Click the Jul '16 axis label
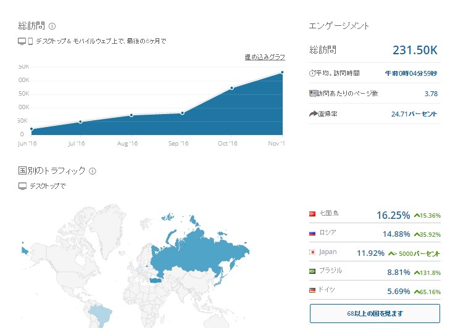Image resolution: width=458 pixels, height=328 pixels. pos(77,143)
